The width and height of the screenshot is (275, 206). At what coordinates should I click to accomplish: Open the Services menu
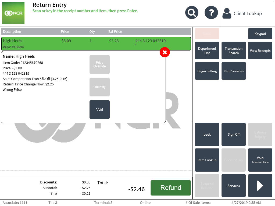233,186
